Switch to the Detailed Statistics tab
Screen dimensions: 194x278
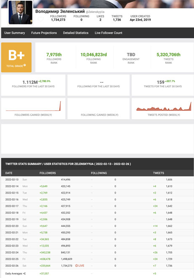pyautogui.click(x=76, y=33)
